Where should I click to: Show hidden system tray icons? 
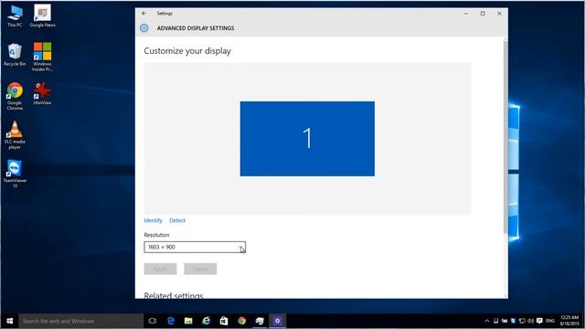pos(487,321)
